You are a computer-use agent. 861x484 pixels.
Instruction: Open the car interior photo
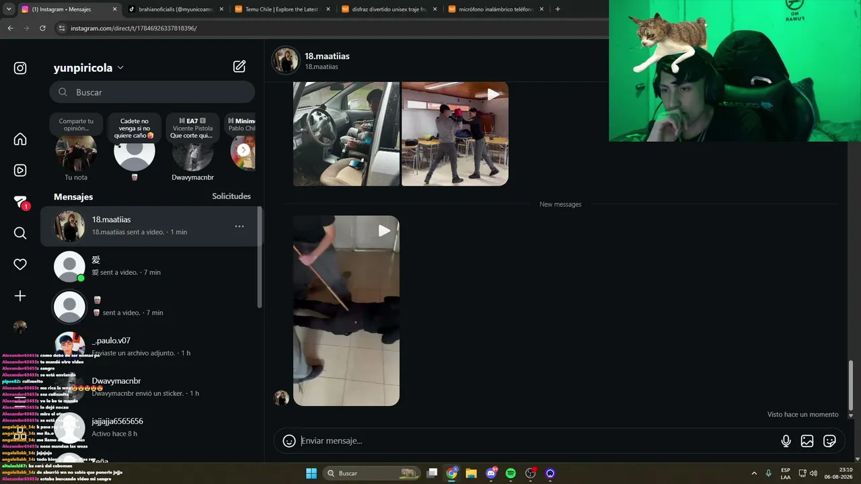346,133
